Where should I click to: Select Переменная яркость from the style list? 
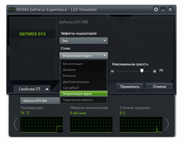tap(84, 100)
